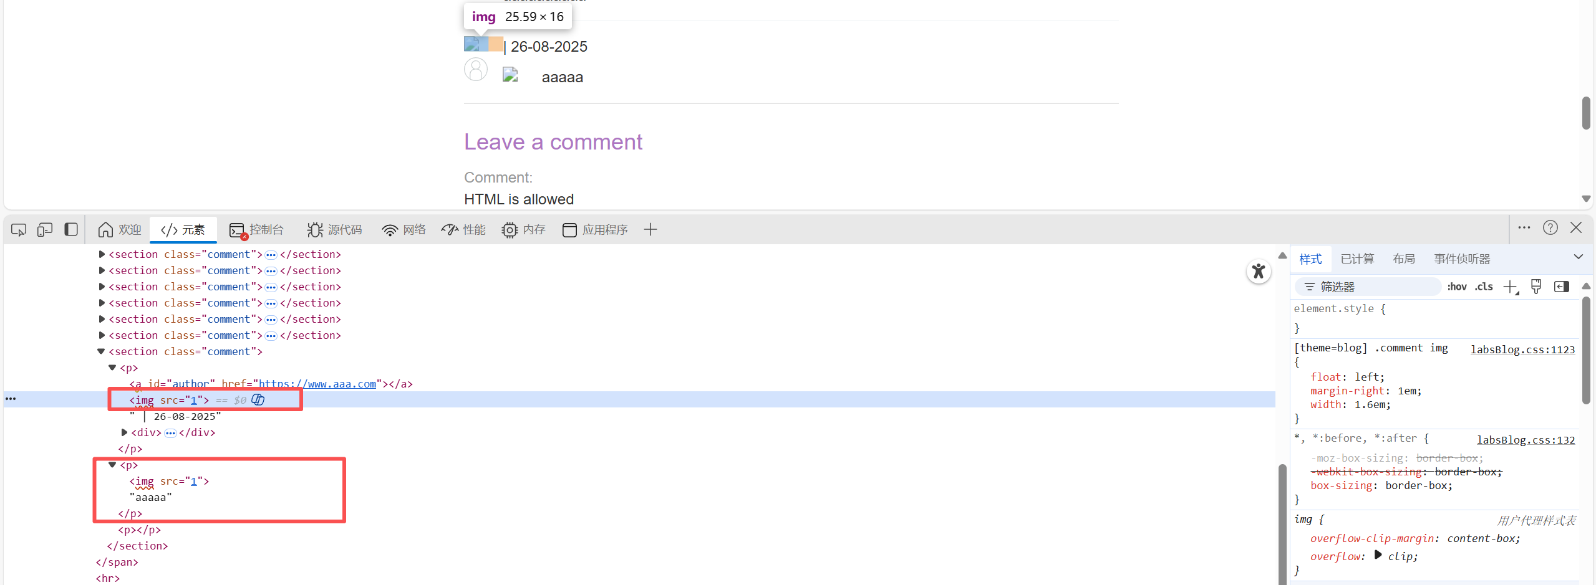The image size is (1596, 585).
Task: Click the new style rule plus icon
Action: coord(1511,287)
